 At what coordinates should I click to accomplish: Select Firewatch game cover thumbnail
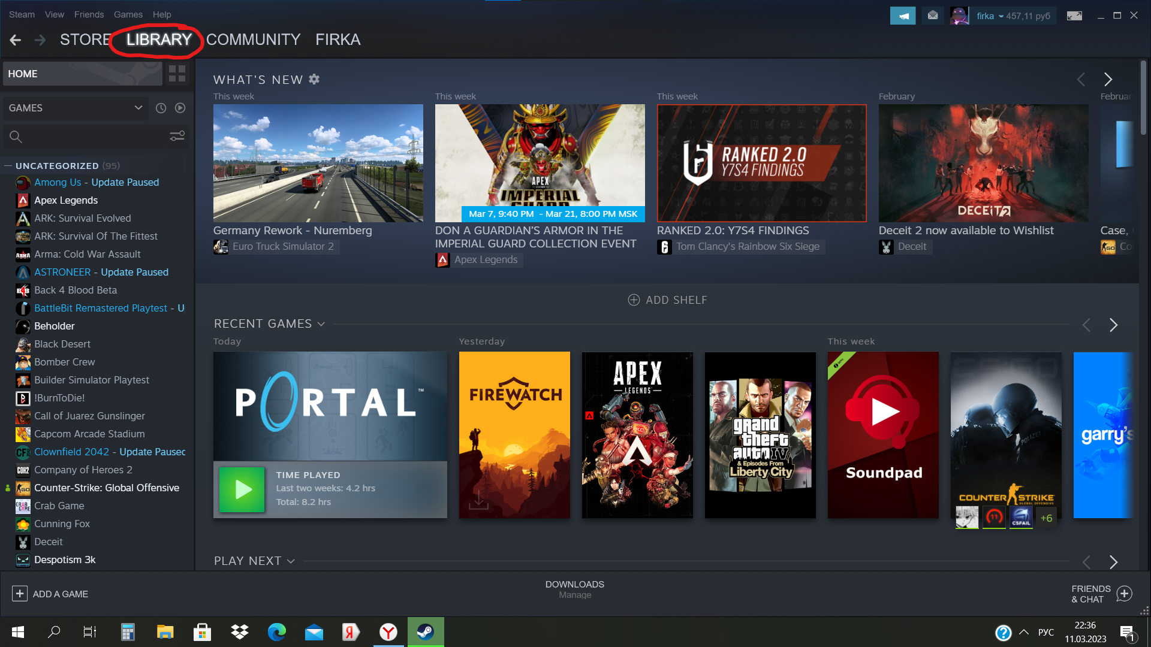tap(514, 434)
